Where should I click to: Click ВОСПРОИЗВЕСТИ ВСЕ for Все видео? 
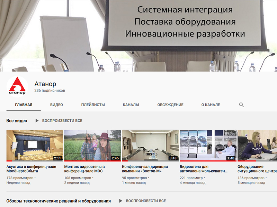[x=62, y=120]
